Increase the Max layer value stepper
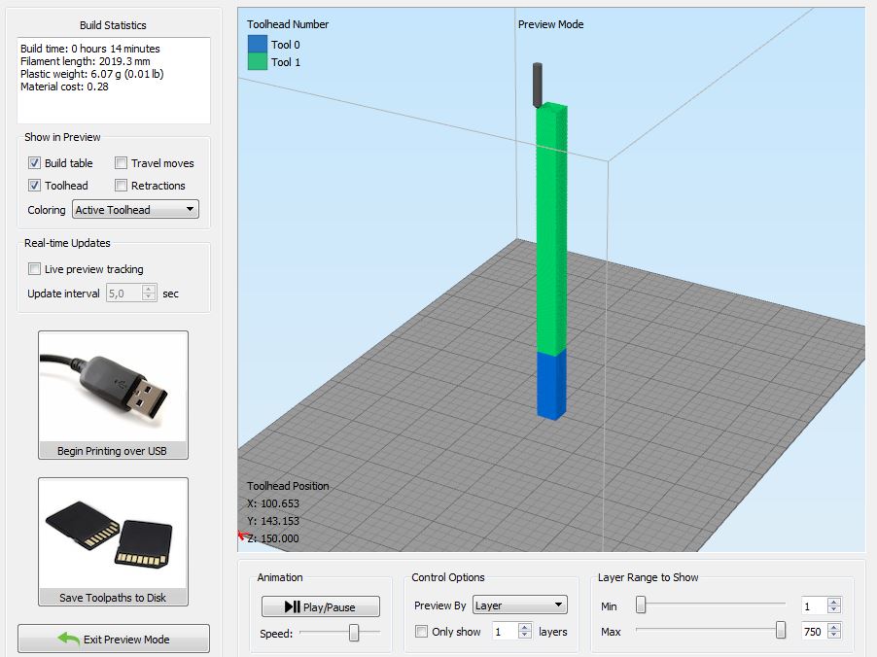877x657 pixels. 833,628
